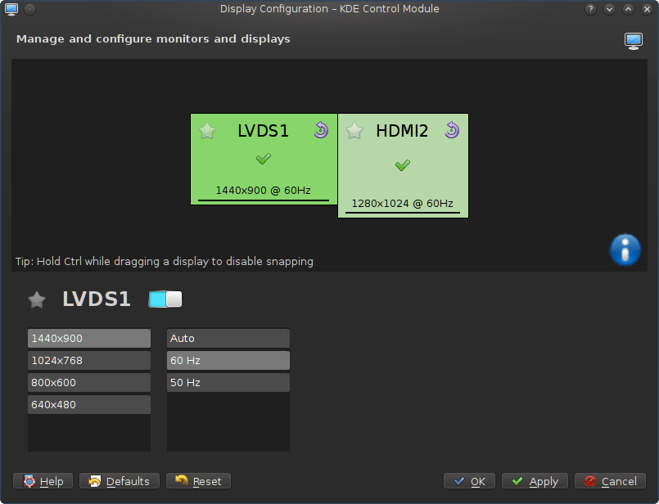
Task: Click the round pin button in the title bar
Action: (29, 9)
